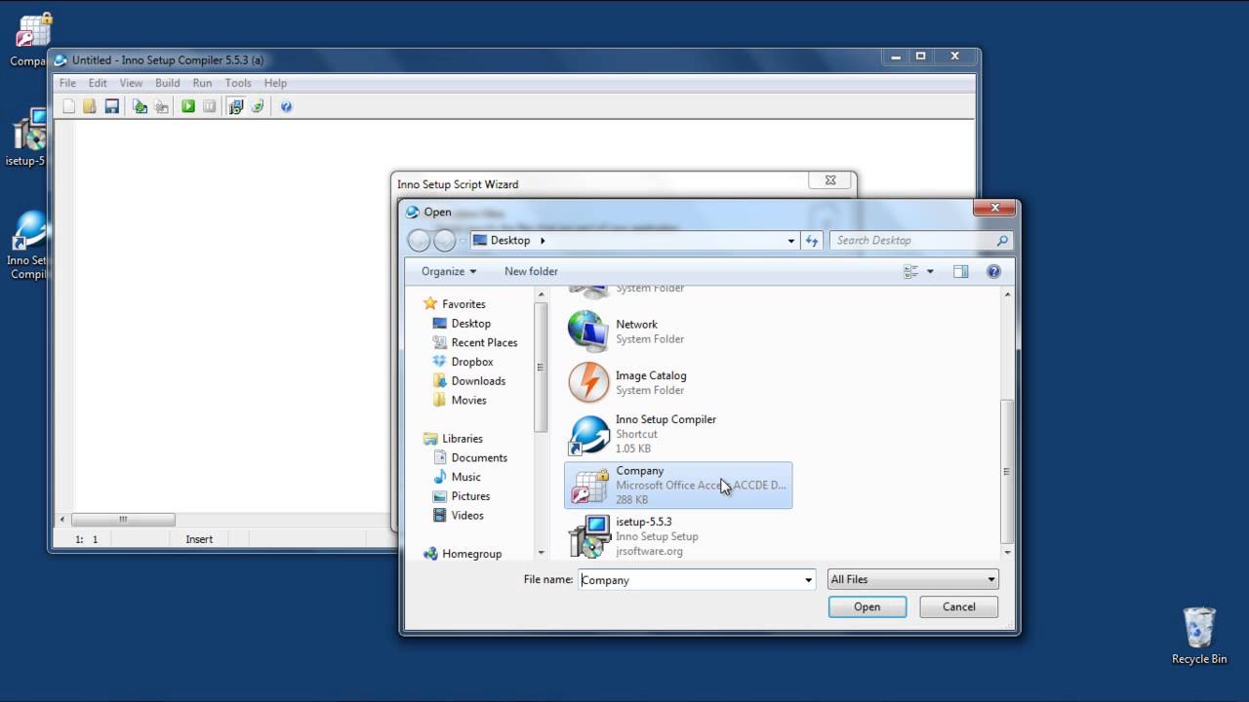The image size is (1249, 702).
Task: Go to Movies in Favorites
Action: tap(468, 400)
